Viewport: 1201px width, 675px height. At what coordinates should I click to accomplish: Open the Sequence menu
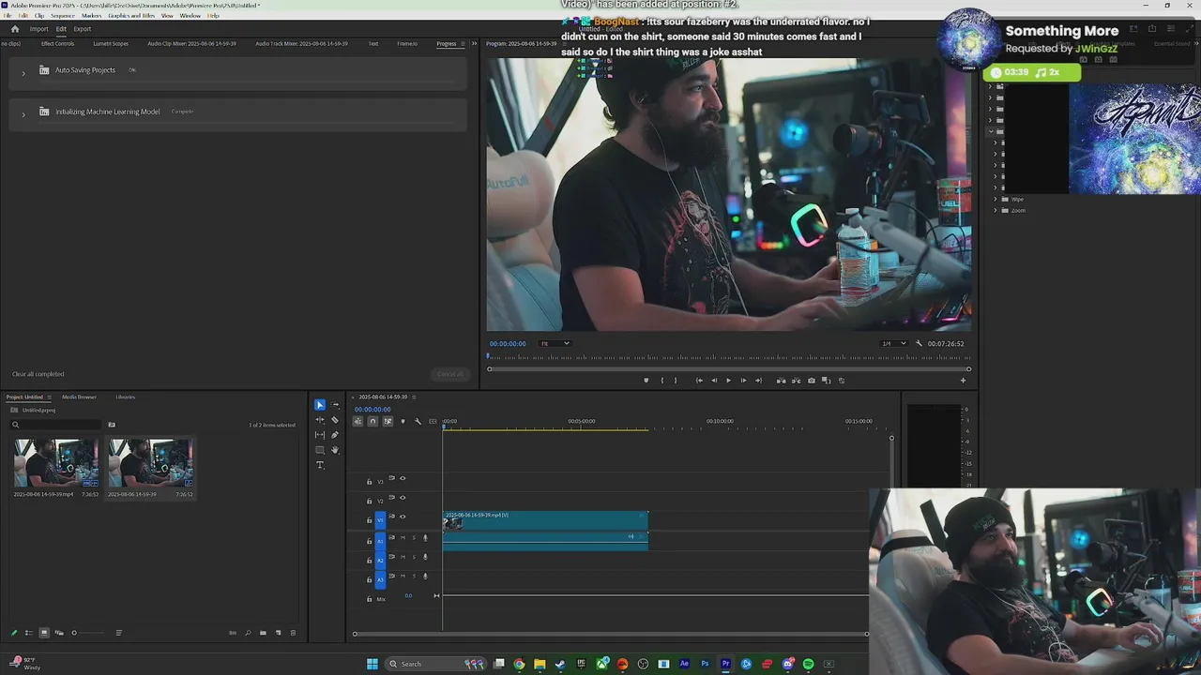tap(63, 16)
